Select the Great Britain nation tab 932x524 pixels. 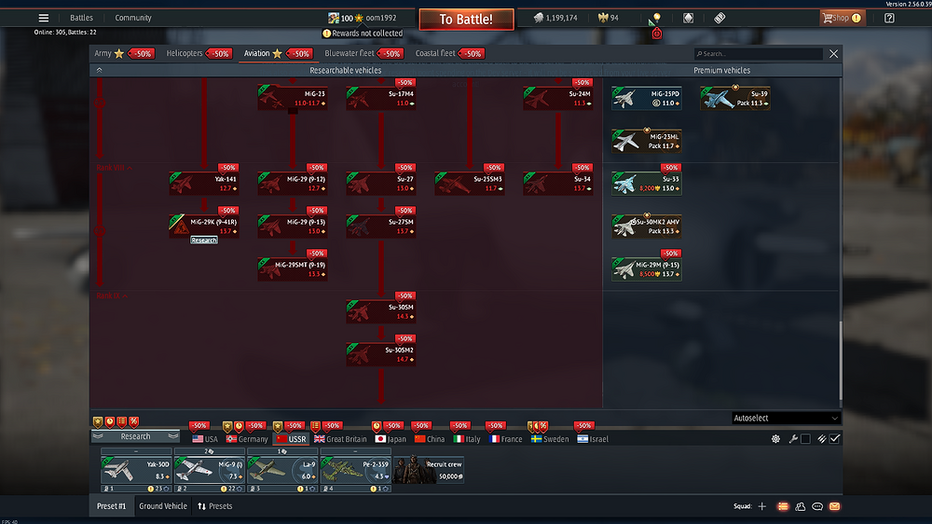340,439
